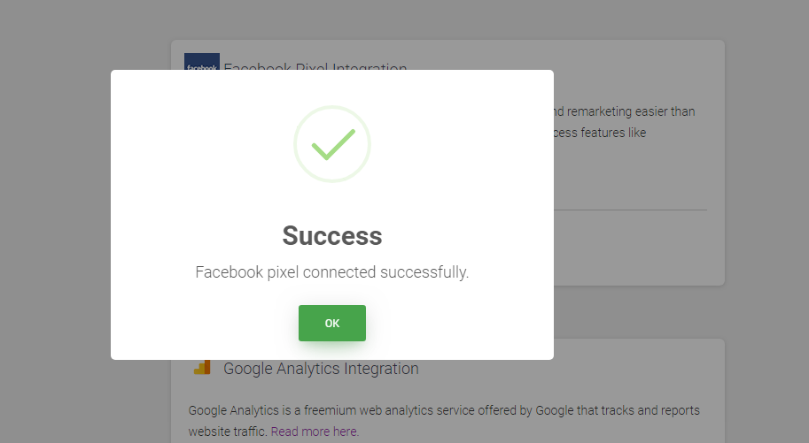Click the partially hidden Facebook Pixel Integration title
This screenshot has width=809, height=443.
315,66
